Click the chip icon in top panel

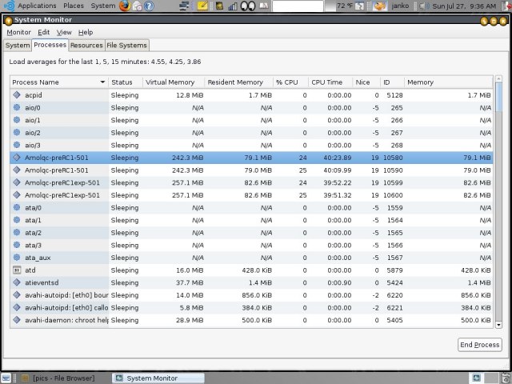click(219, 6)
